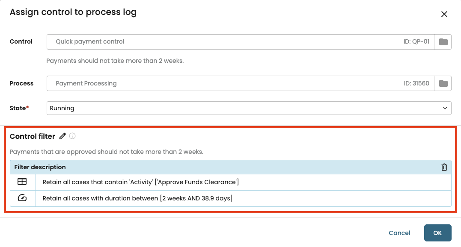This screenshot has width=461, height=247.
Task: Select the duration between 2 weeks filter row
Action: click(x=230, y=198)
